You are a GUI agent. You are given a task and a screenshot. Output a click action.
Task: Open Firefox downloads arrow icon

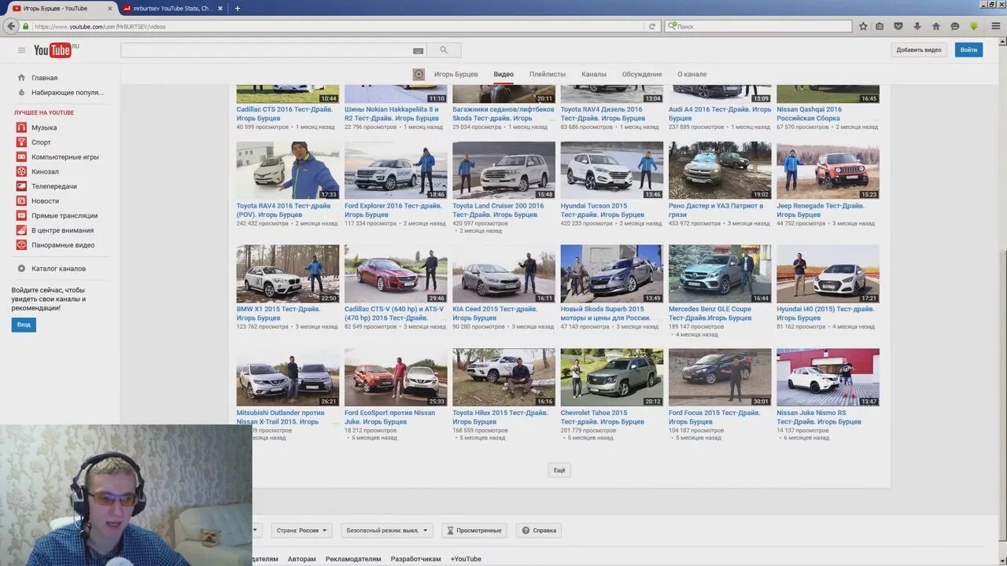(x=917, y=26)
